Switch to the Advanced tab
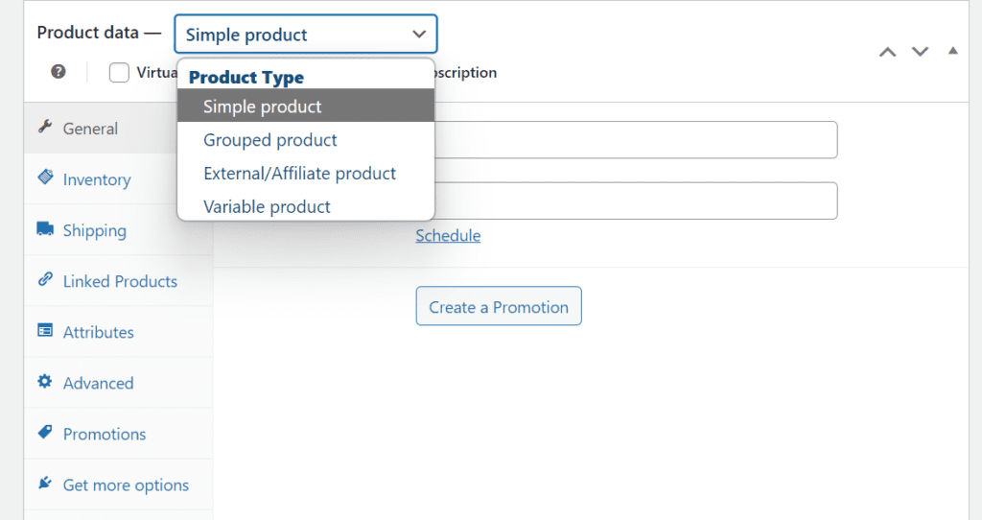 118,382
